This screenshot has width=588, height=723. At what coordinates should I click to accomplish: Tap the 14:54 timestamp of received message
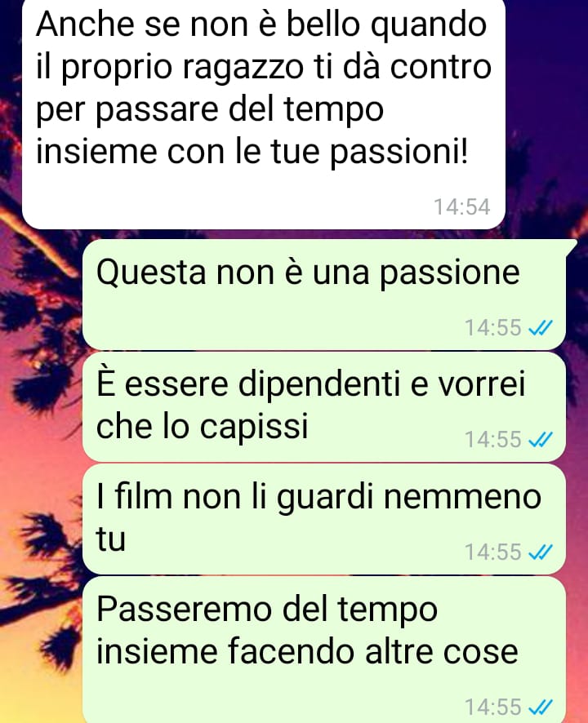tap(462, 206)
